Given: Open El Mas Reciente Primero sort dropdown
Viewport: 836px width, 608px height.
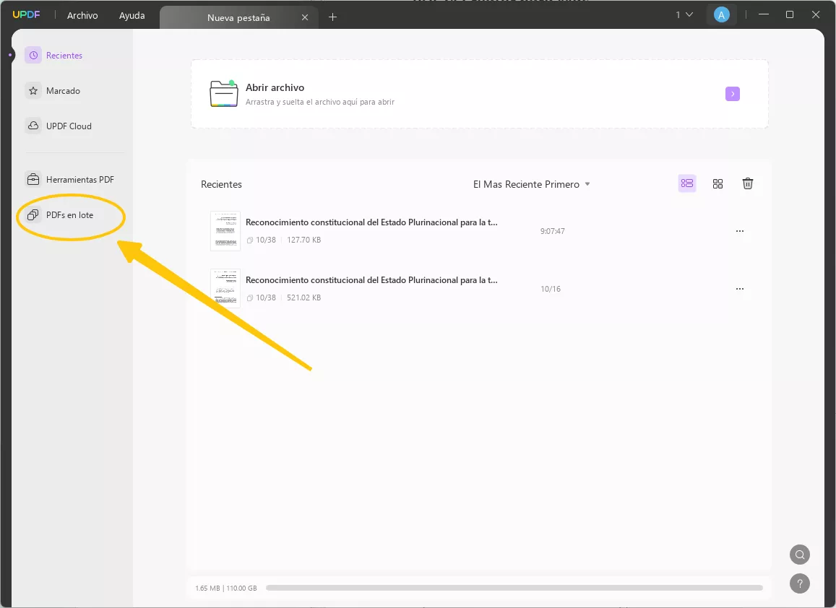Looking at the screenshot, I should pos(532,184).
